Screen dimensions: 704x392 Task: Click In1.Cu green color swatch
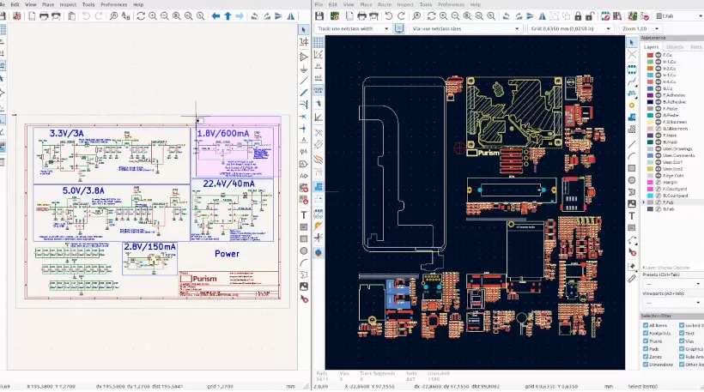(650, 62)
